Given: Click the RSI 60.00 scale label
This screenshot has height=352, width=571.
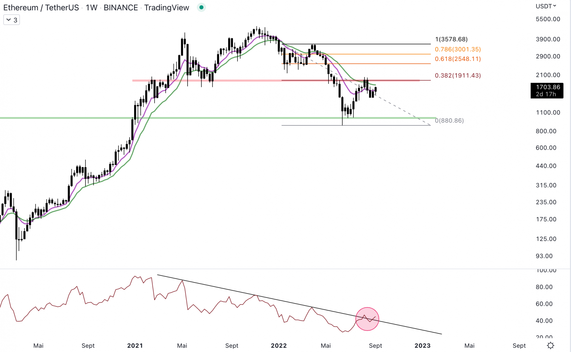Looking at the screenshot, I should tap(544, 304).
